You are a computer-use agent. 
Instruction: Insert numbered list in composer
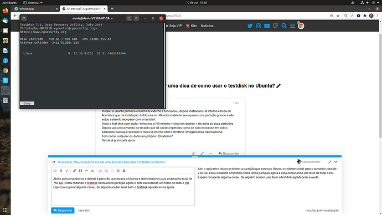[x=106, y=171]
